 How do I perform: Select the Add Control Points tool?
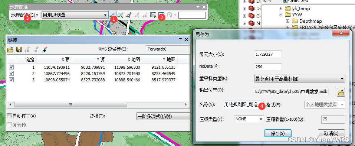pyautogui.click(x=112, y=15)
